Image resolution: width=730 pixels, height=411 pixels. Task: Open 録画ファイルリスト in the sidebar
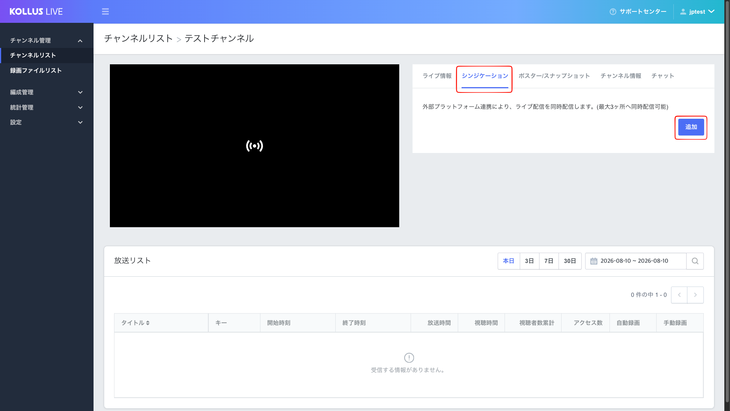point(47,70)
